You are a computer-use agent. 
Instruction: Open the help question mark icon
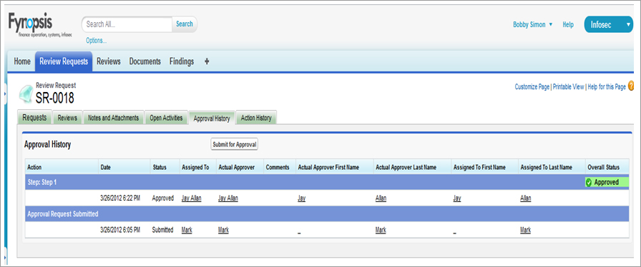click(x=631, y=86)
